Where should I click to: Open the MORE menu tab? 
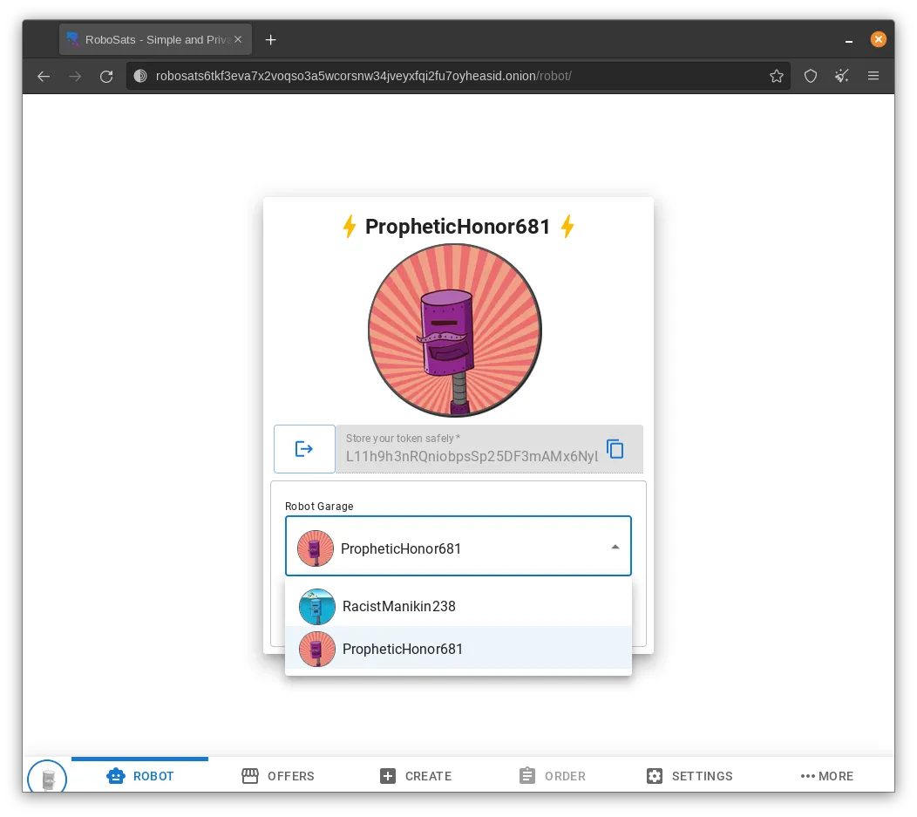pyautogui.click(x=827, y=776)
